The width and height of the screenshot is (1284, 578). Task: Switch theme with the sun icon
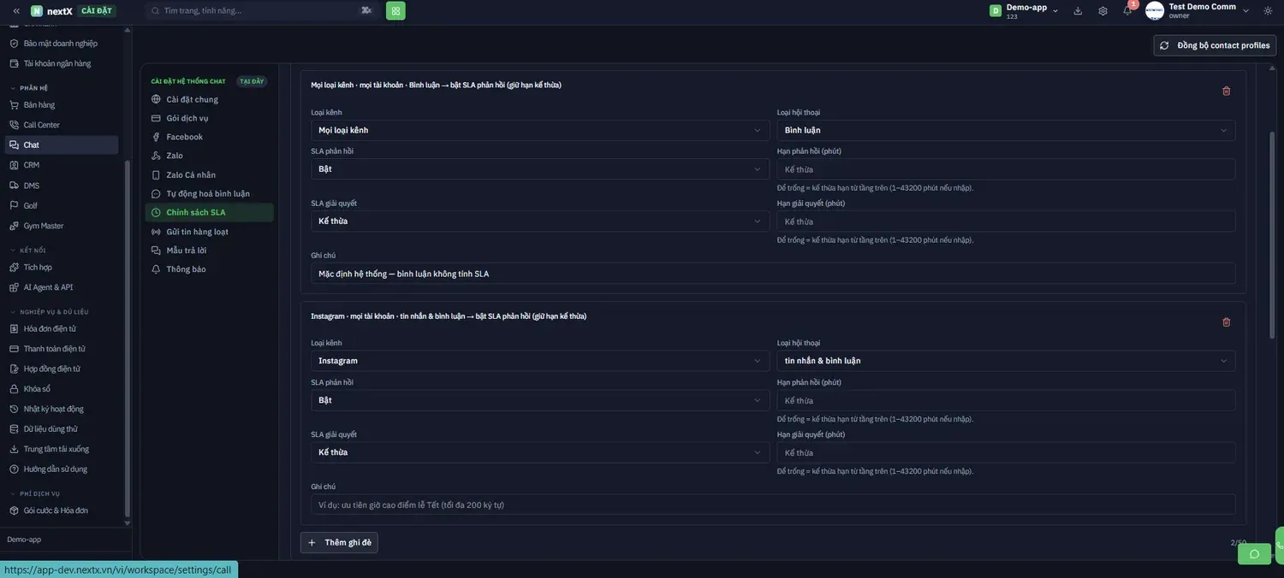click(1268, 11)
